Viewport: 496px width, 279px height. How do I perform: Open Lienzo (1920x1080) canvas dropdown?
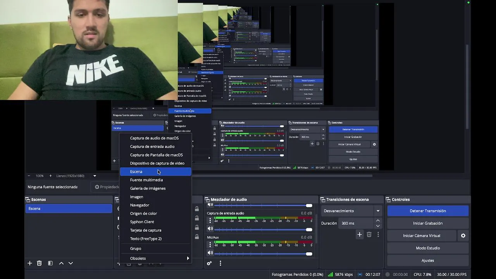76,176
